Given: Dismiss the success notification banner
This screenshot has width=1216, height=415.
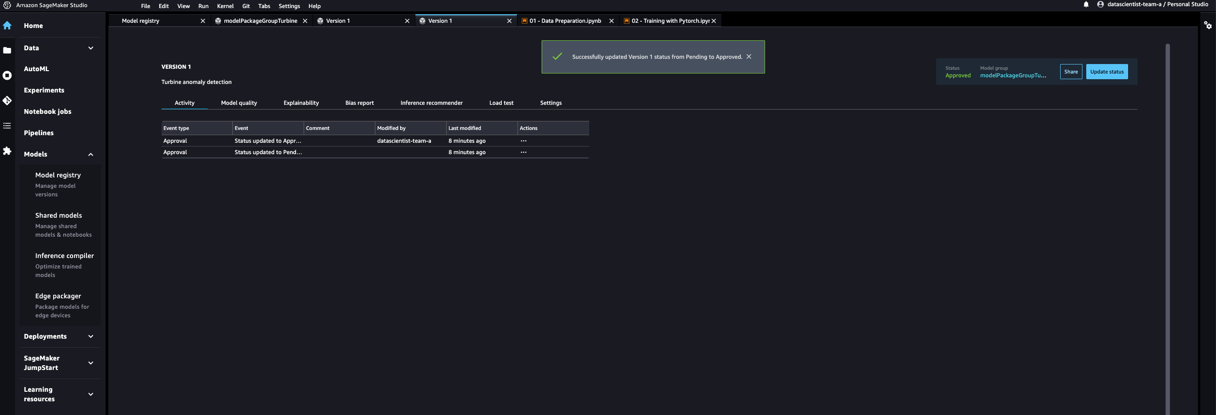Looking at the screenshot, I should pyautogui.click(x=749, y=56).
